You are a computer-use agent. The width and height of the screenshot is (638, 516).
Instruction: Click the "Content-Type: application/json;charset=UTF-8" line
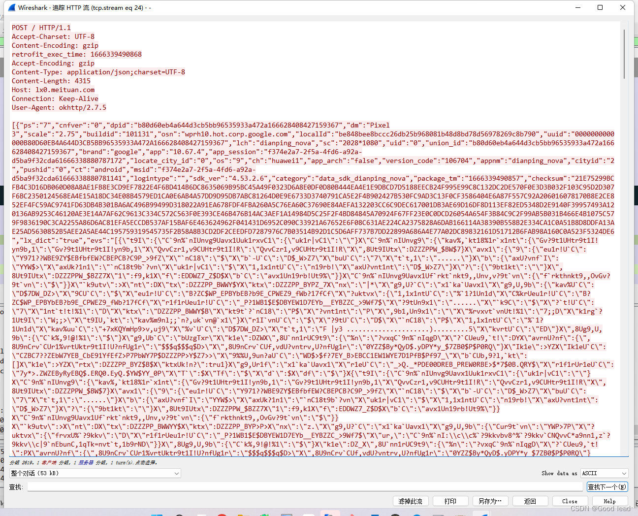98,72
